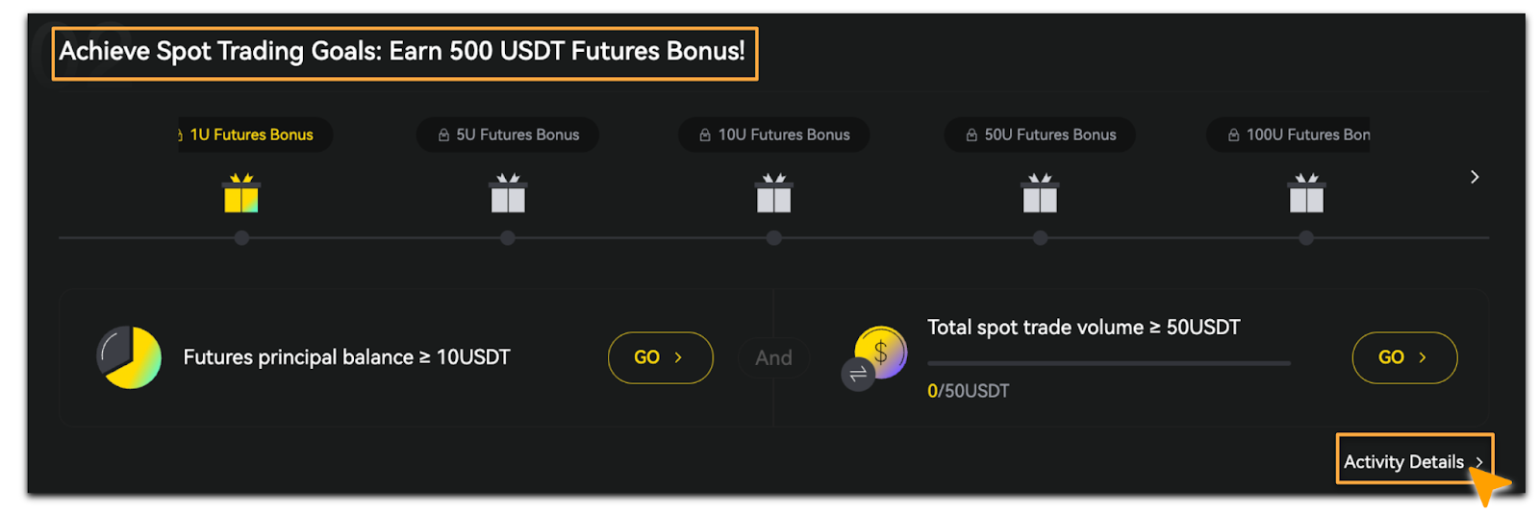Viewport: 1539px width, 513px height.
Task: Click the spot trade volume progress bar
Action: (1109, 363)
